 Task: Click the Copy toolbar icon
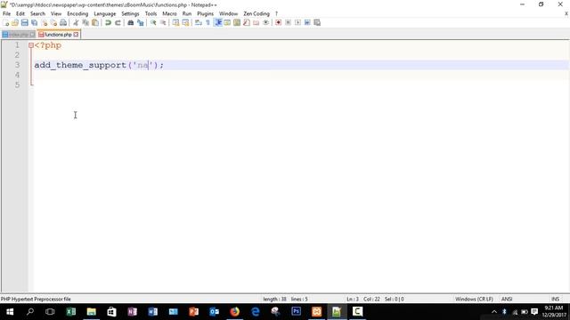click(85, 23)
